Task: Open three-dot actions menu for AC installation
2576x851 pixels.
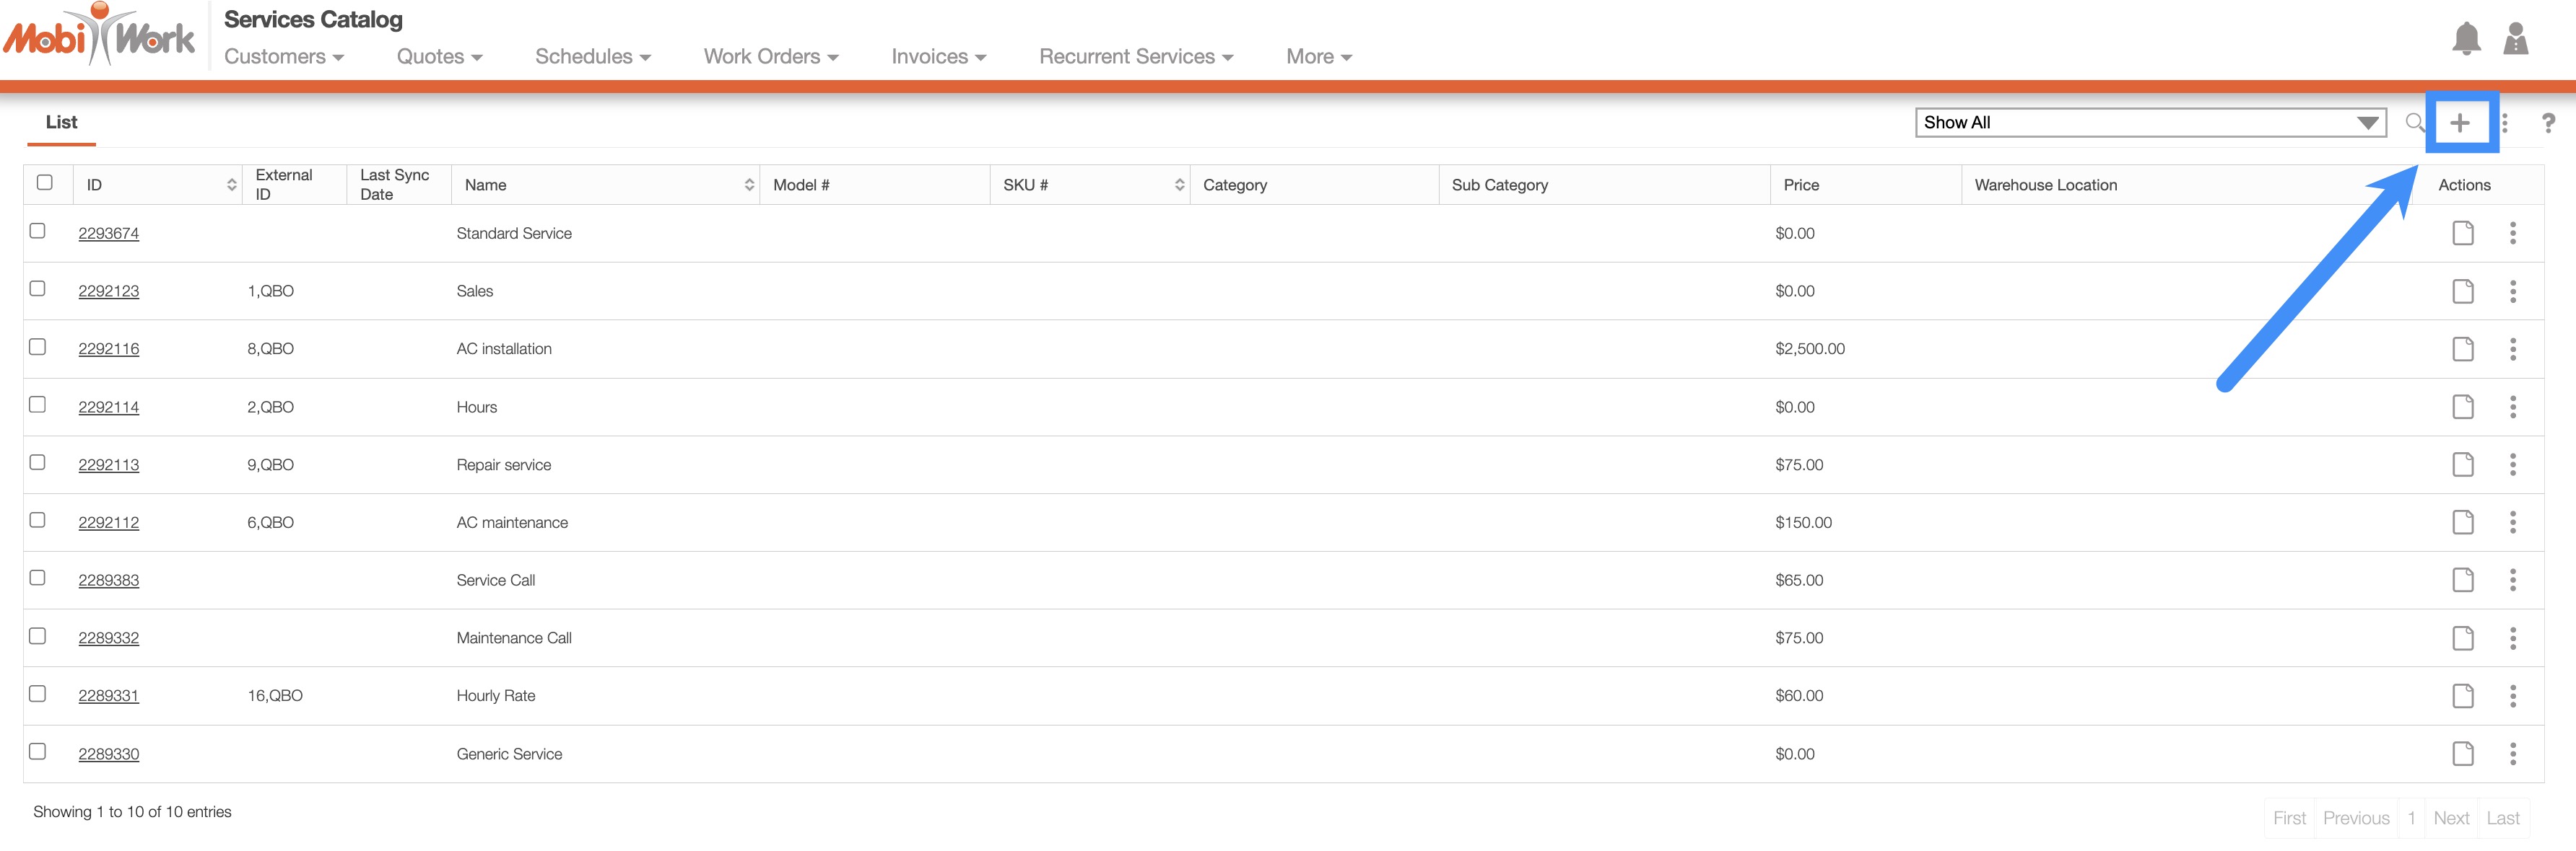Action: click(2512, 348)
